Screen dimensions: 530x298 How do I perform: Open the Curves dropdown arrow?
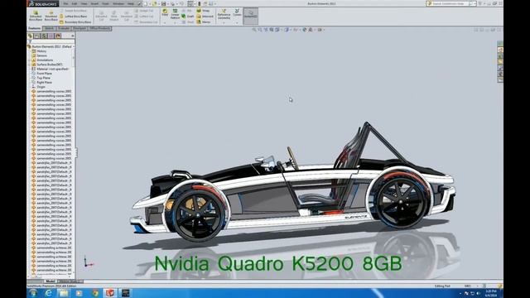coord(237,22)
